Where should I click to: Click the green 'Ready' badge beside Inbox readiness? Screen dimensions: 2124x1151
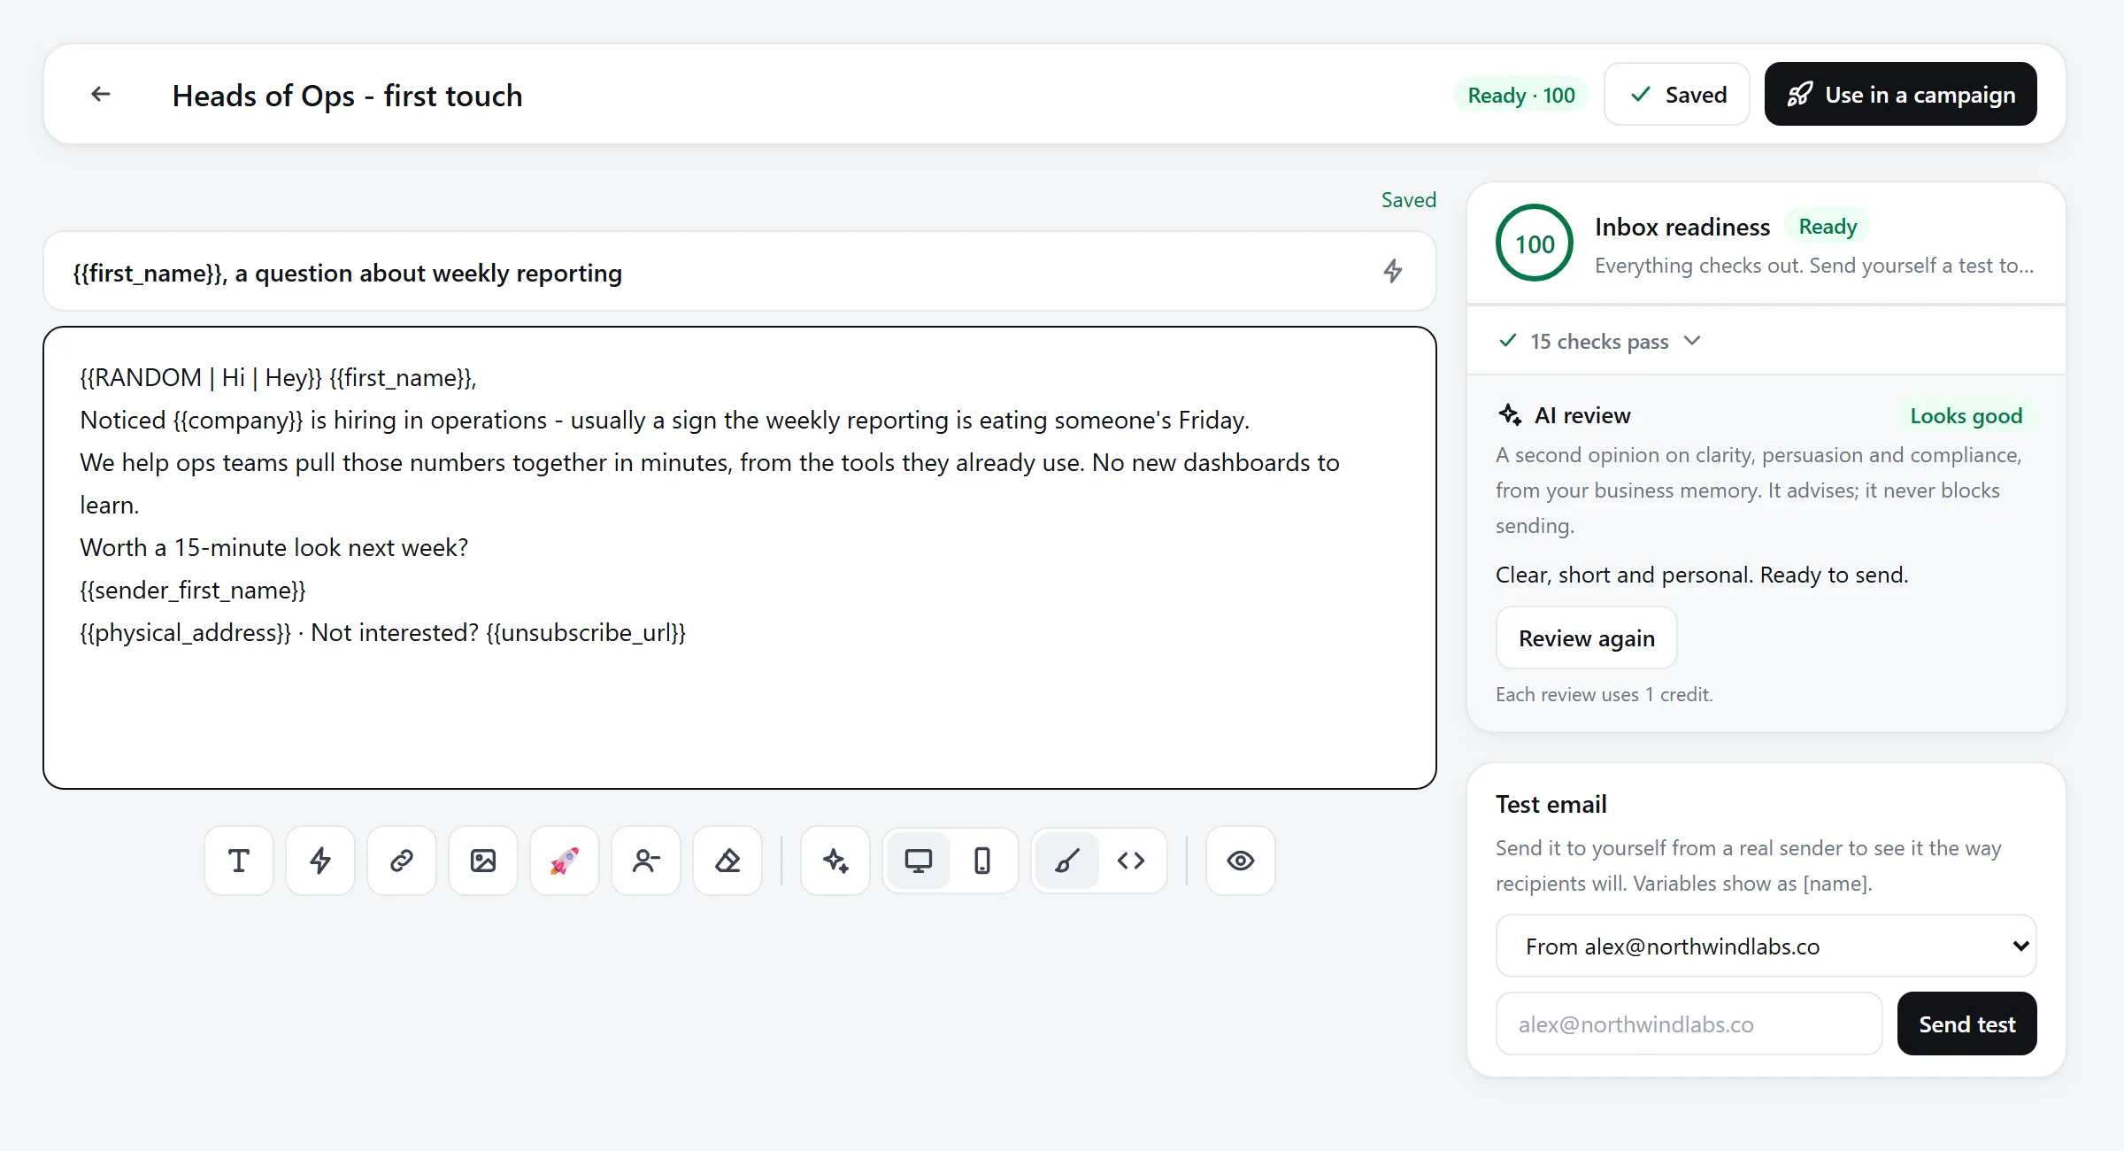tap(1828, 227)
